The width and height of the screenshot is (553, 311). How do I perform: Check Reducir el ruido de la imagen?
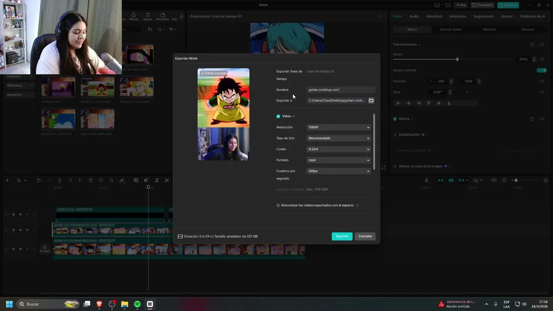pyautogui.click(x=395, y=166)
